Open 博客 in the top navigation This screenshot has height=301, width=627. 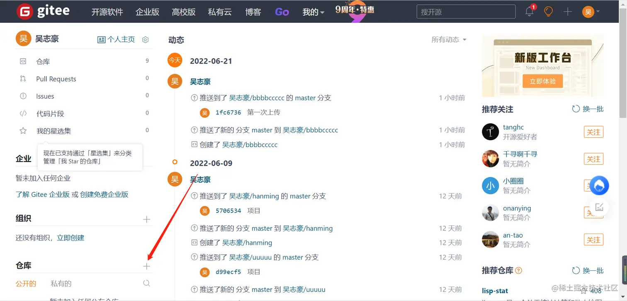click(x=253, y=12)
